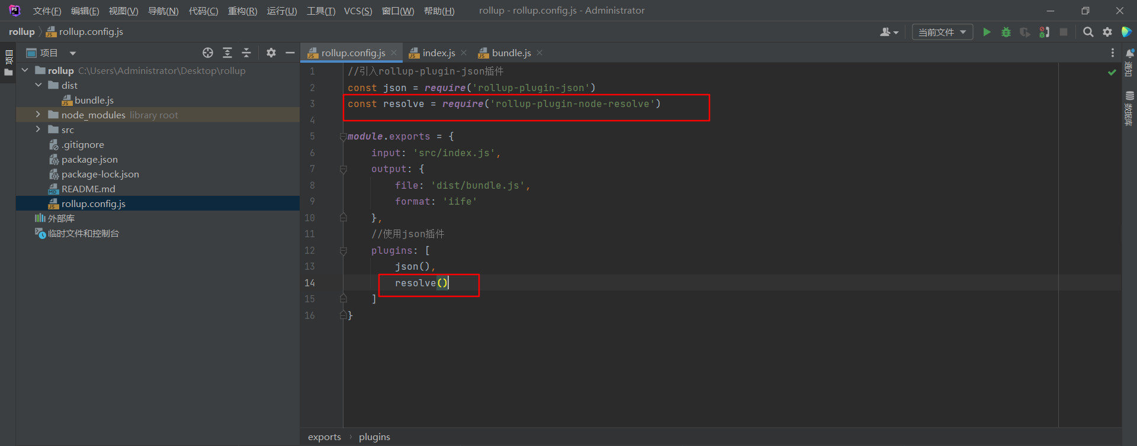Open the user account icon dropdown
Image resolution: width=1137 pixels, height=446 pixels.
[x=889, y=32]
